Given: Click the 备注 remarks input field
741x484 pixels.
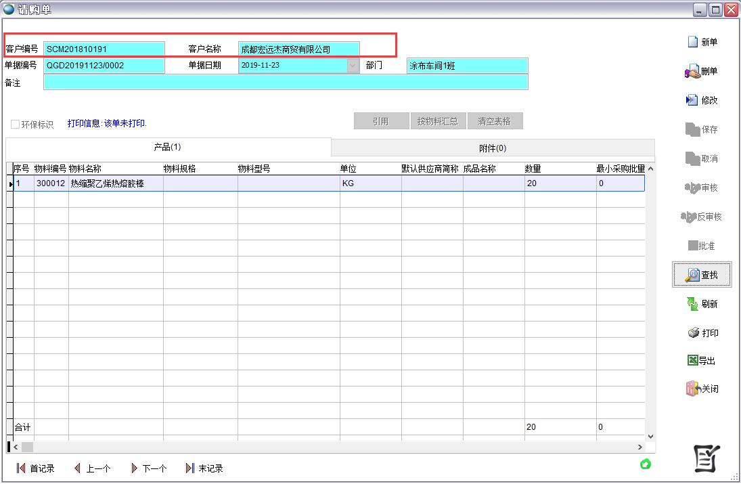Looking at the screenshot, I should (x=286, y=82).
